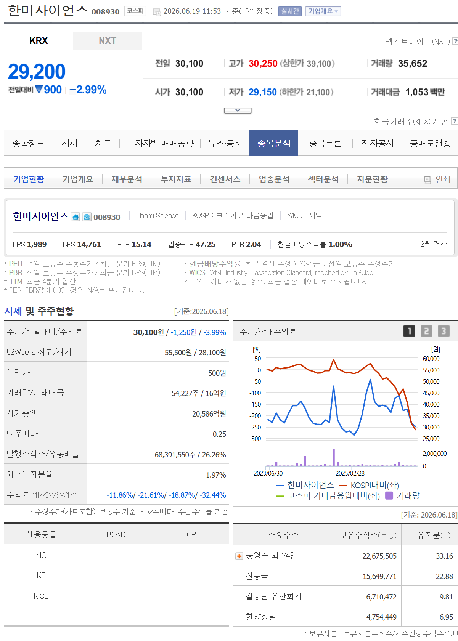
Task: Click the NICE credit rating row
Action: [116, 596]
